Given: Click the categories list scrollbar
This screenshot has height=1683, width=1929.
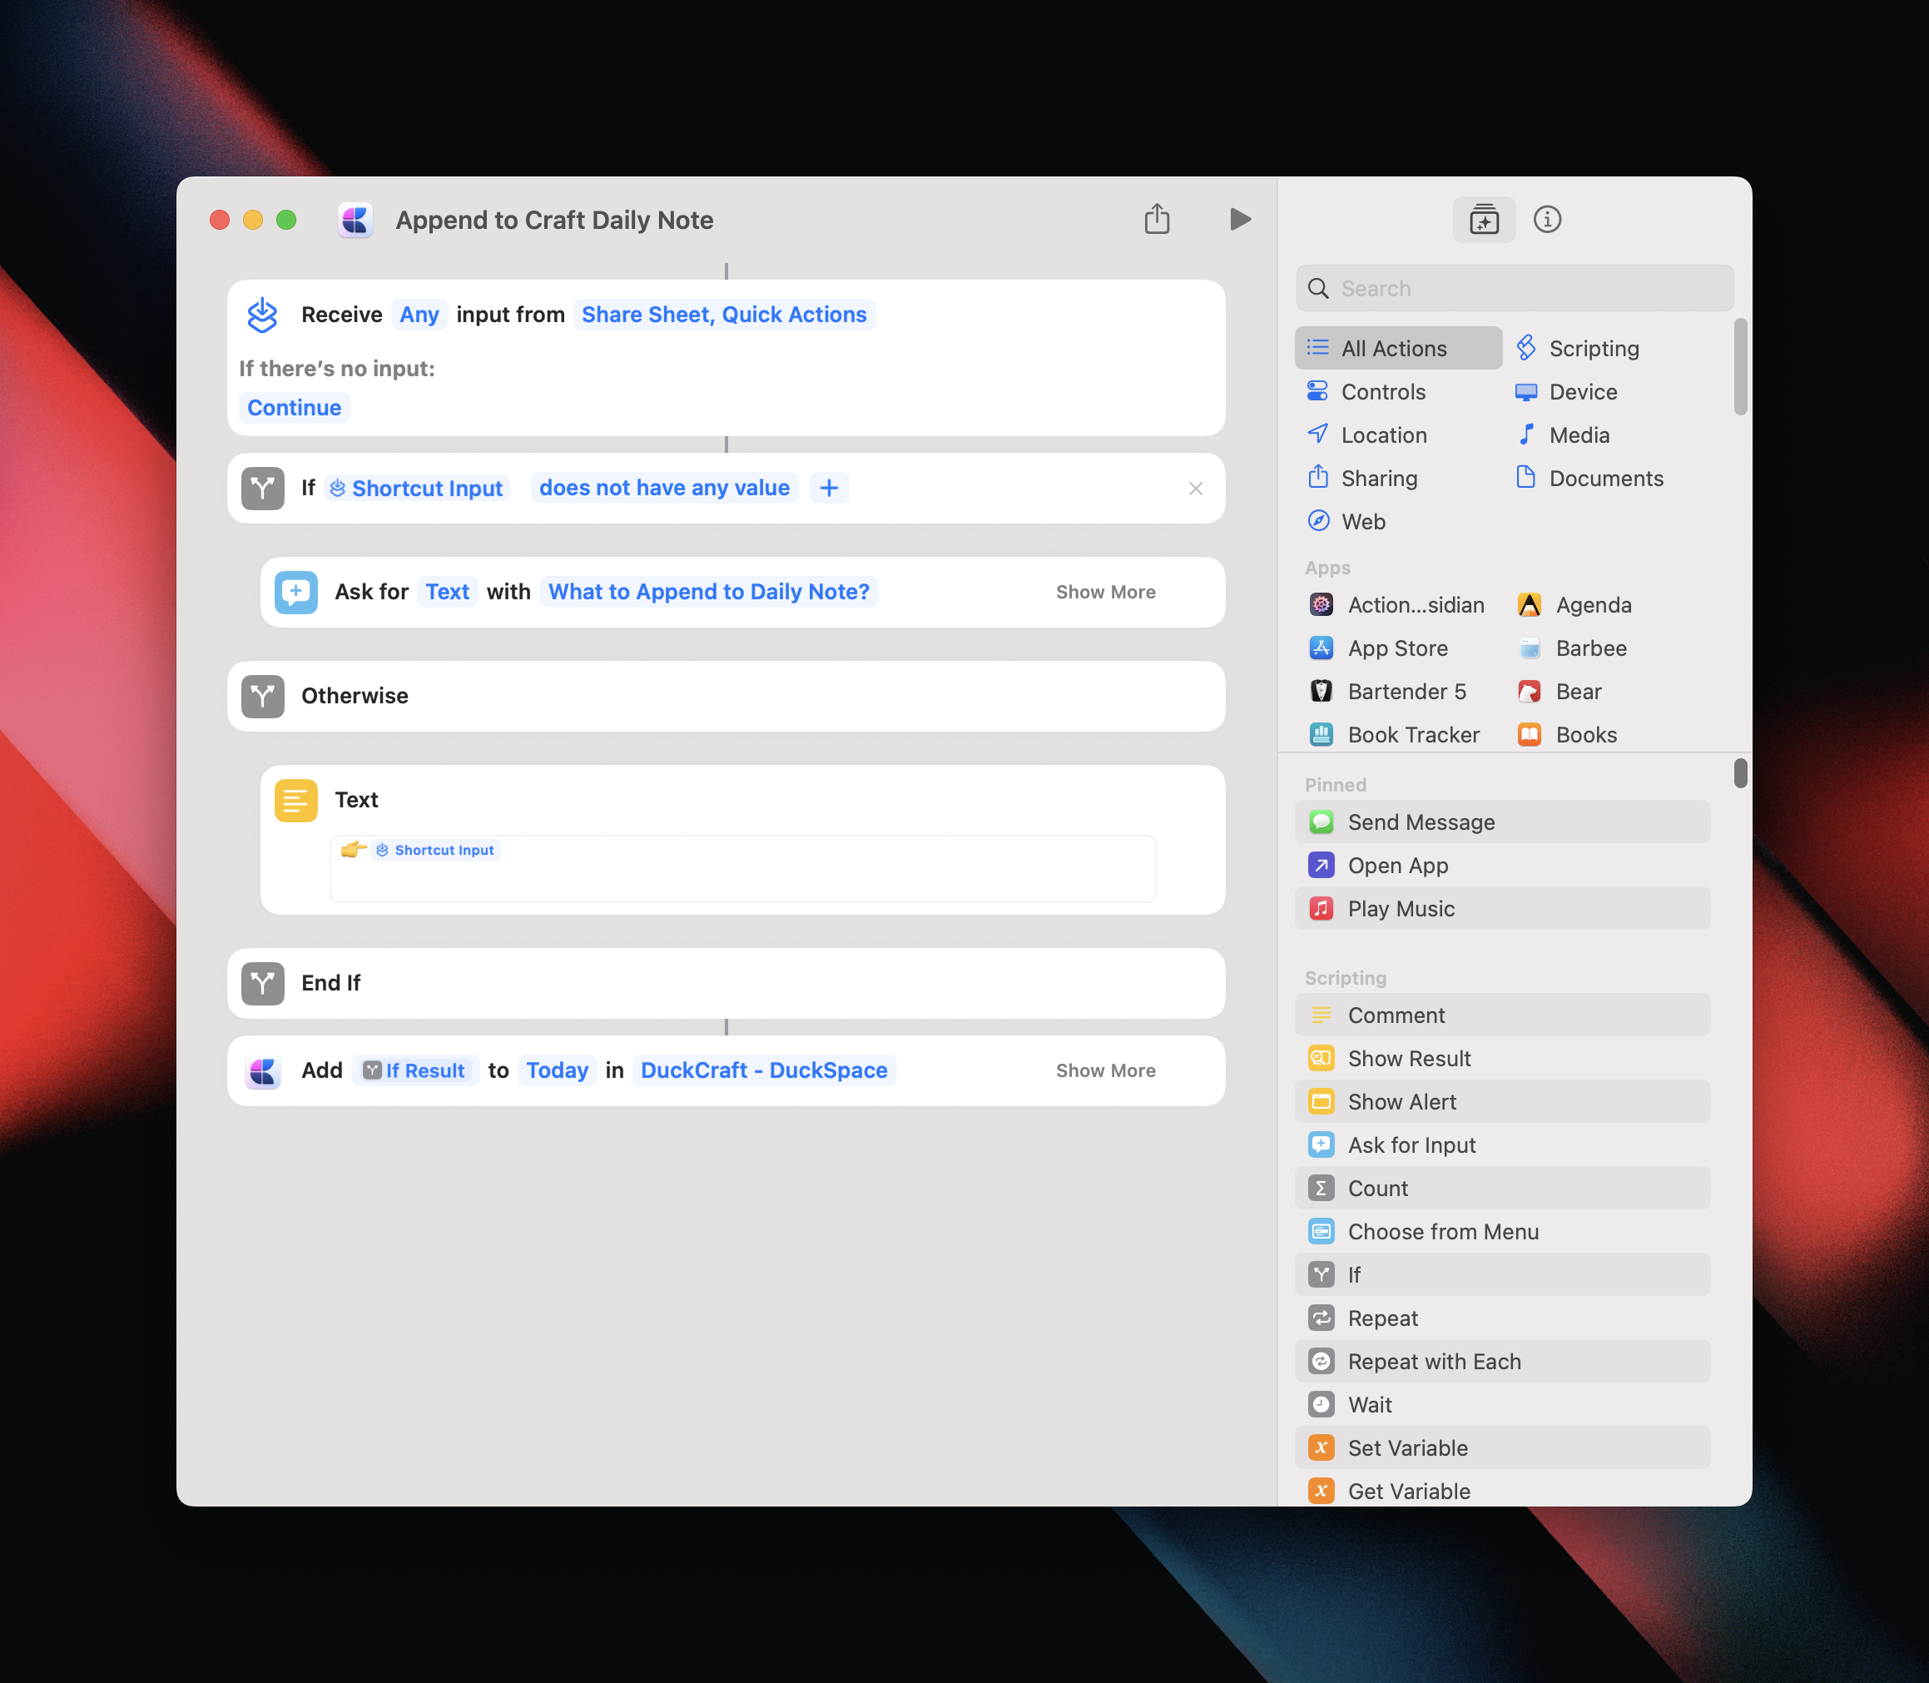Looking at the screenshot, I should [1740, 366].
